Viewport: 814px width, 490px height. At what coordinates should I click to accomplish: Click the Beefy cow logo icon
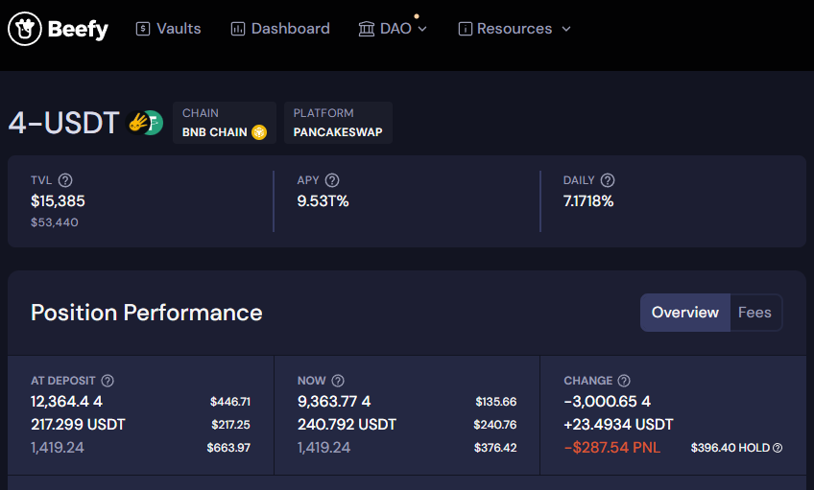24,29
